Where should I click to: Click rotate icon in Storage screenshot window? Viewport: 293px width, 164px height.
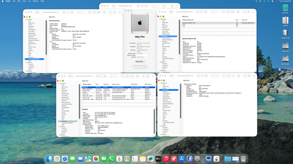click(127, 76)
